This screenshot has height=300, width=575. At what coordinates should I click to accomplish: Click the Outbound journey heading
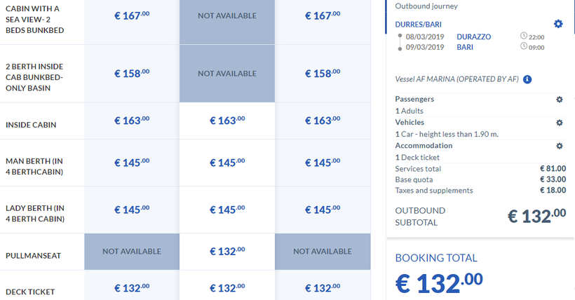click(426, 6)
